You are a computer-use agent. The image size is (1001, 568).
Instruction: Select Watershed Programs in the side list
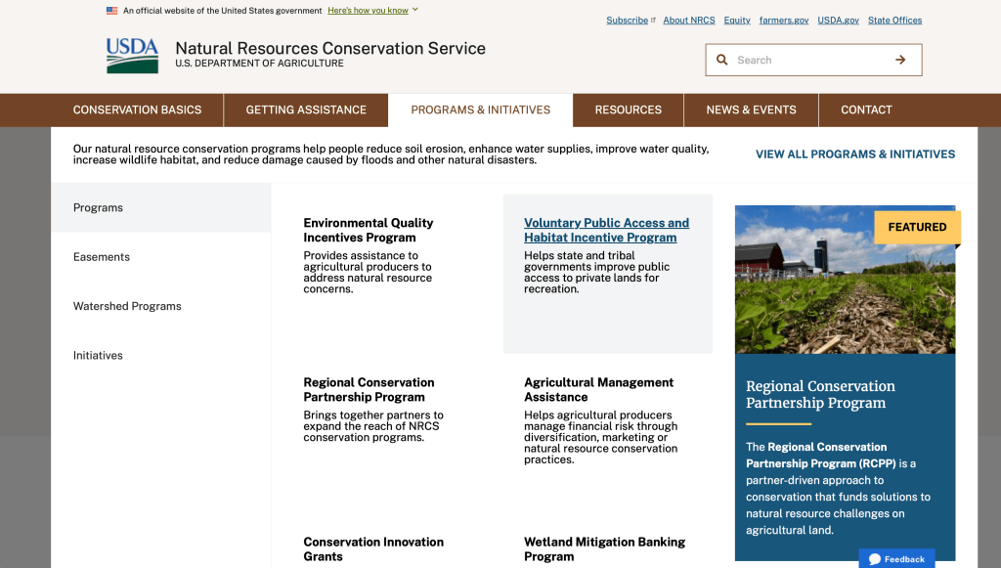point(127,306)
